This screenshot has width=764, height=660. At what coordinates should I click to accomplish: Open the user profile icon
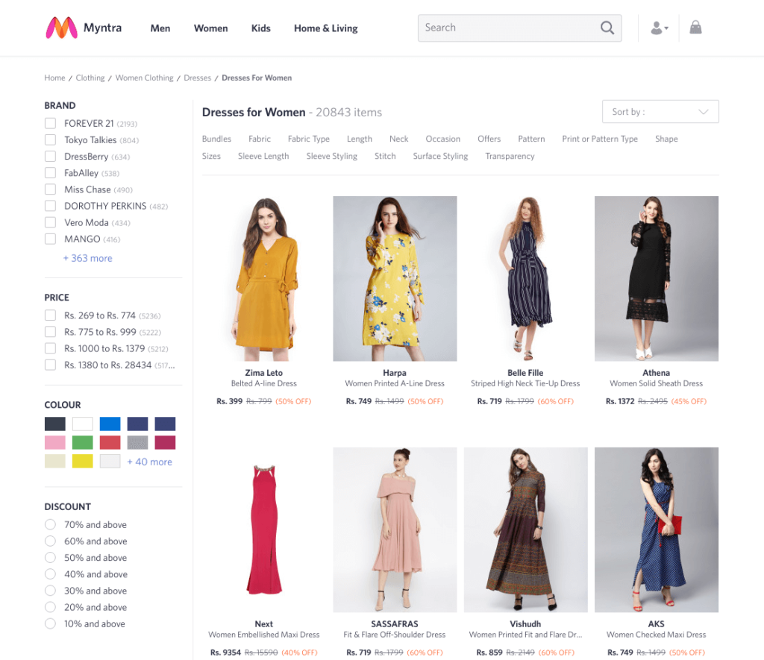tap(660, 28)
